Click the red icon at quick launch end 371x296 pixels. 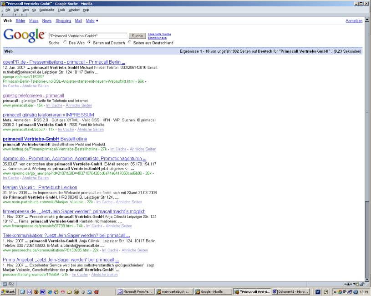(x=96, y=291)
